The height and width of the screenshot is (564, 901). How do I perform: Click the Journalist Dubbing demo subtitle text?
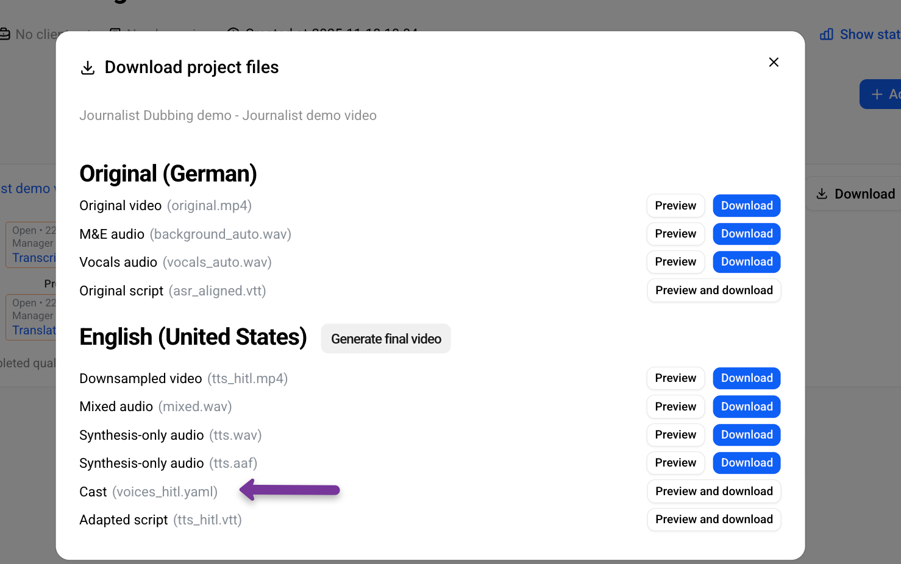[228, 116]
